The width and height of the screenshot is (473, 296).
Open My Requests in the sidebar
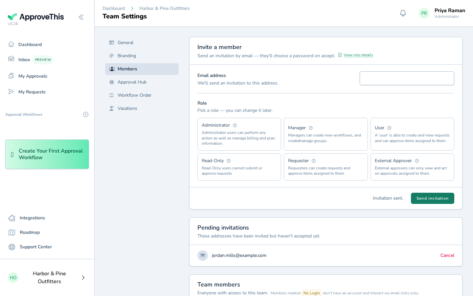(x=32, y=92)
